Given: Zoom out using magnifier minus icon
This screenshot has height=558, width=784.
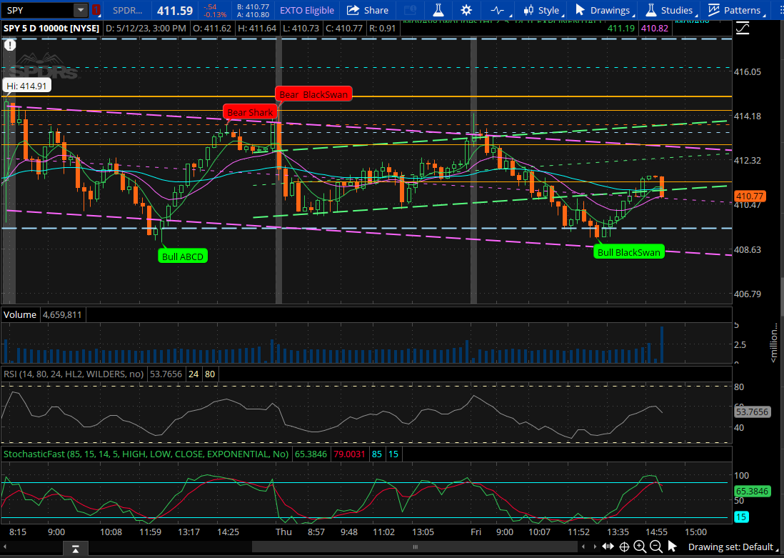Looking at the screenshot, I should [x=655, y=547].
